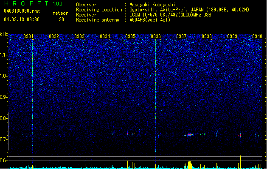
Task: Click the Receiving antenna label
Action: click(x=98, y=20)
